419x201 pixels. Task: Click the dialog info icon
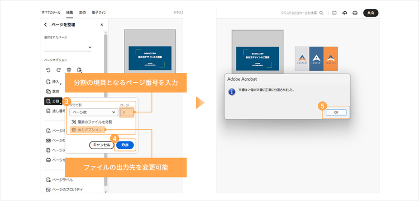pyautogui.click(x=231, y=91)
